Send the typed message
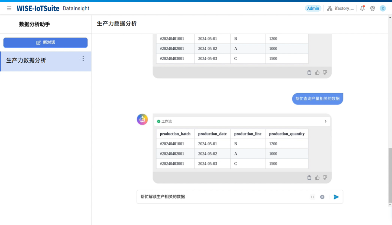The width and height of the screenshot is (392, 225). tap(336, 197)
